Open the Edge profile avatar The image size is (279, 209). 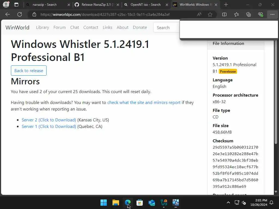[x=6, y=5]
